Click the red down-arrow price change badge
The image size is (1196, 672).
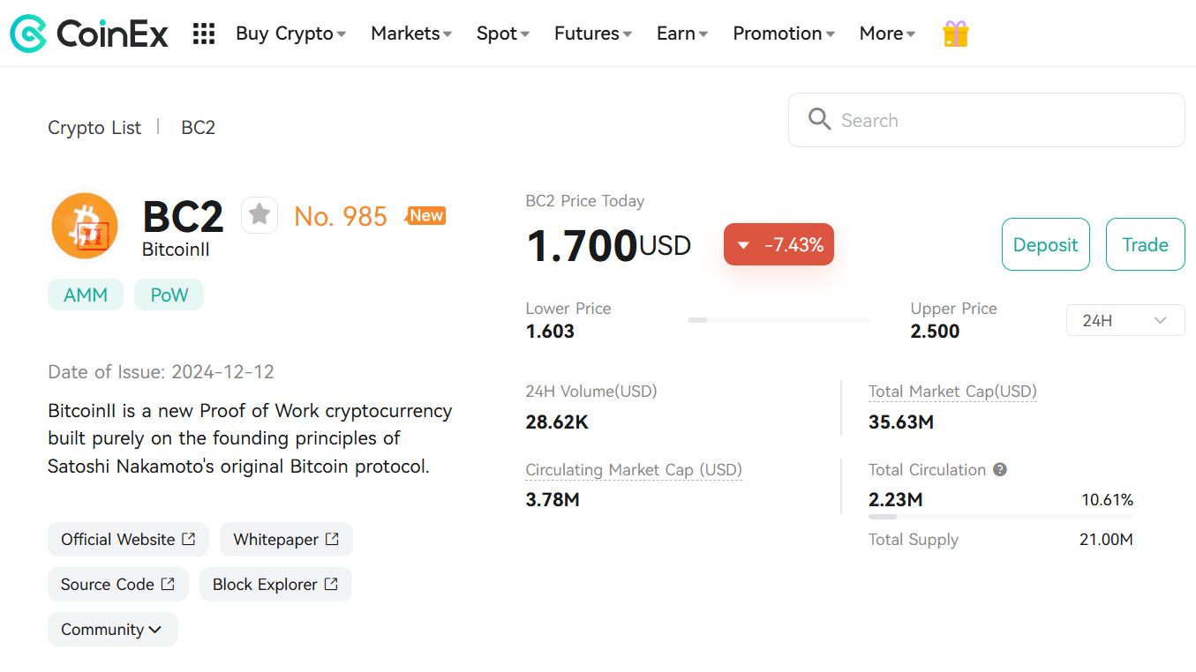pyautogui.click(x=779, y=245)
